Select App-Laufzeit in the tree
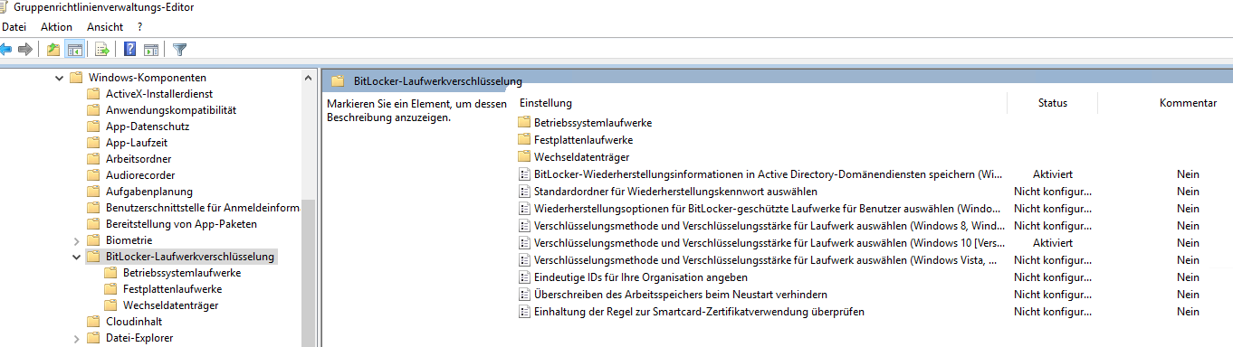 point(137,143)
